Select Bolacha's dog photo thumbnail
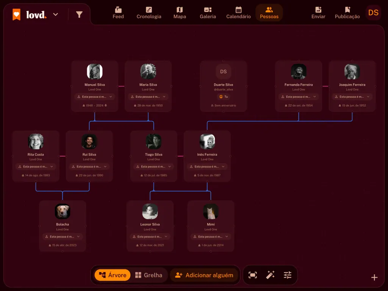Screen dimensions: 388x291 point(63,211)
